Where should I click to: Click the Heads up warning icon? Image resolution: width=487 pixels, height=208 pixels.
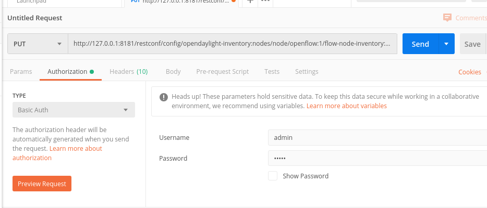click(164, 97)
